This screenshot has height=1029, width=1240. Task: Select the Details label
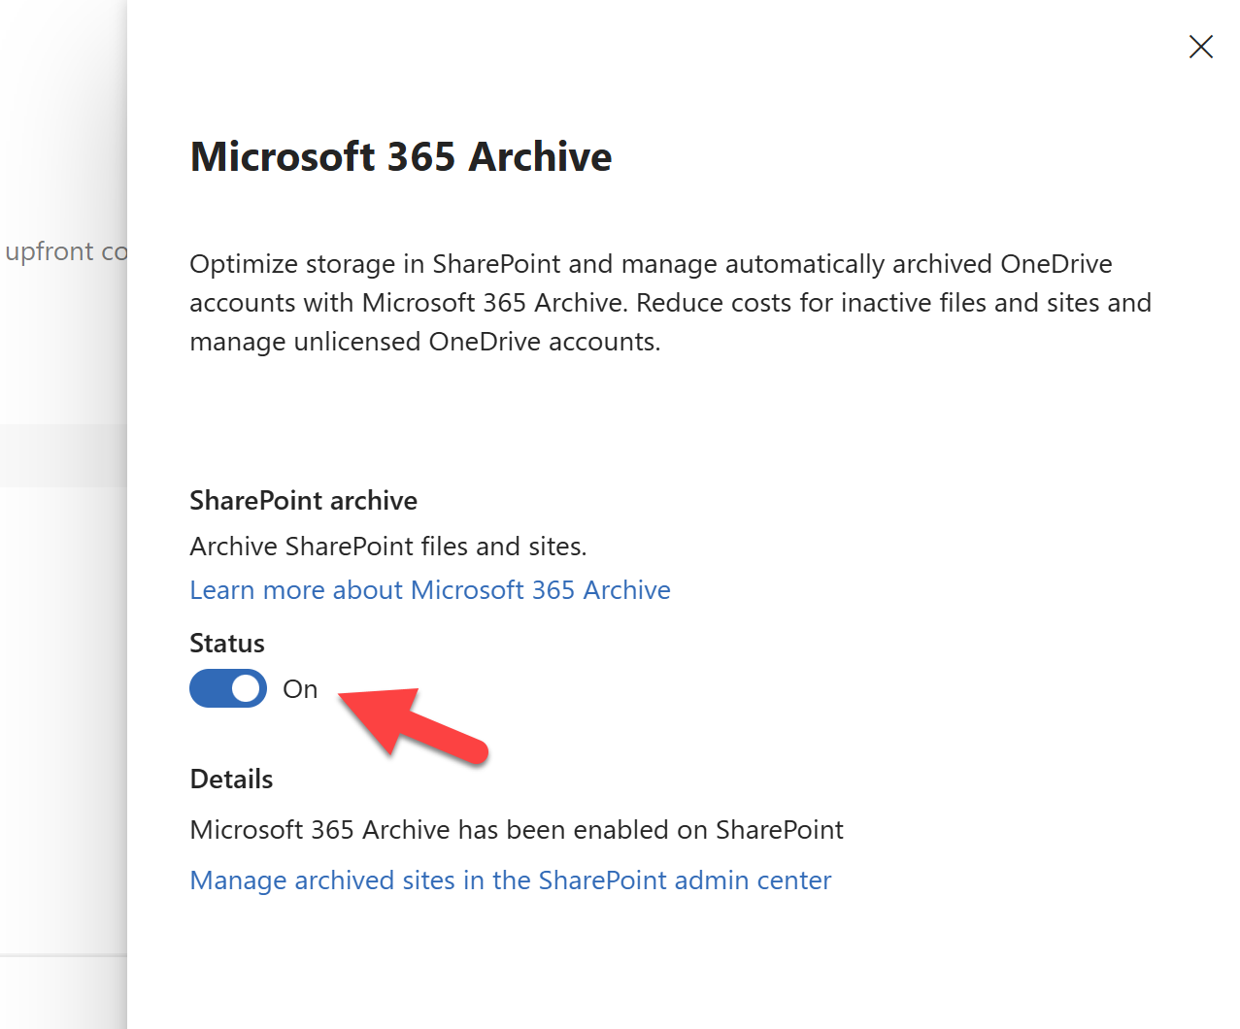tap(231, 780)
